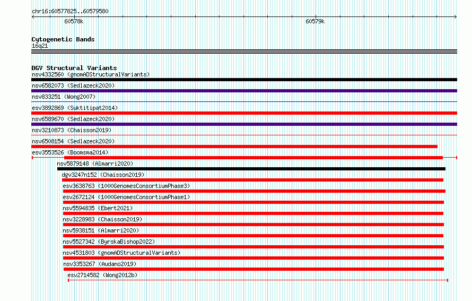Click red bar under esv3638763
Image resolution: width=472 pixels, height=301 pixels.
tap(254, 191)
